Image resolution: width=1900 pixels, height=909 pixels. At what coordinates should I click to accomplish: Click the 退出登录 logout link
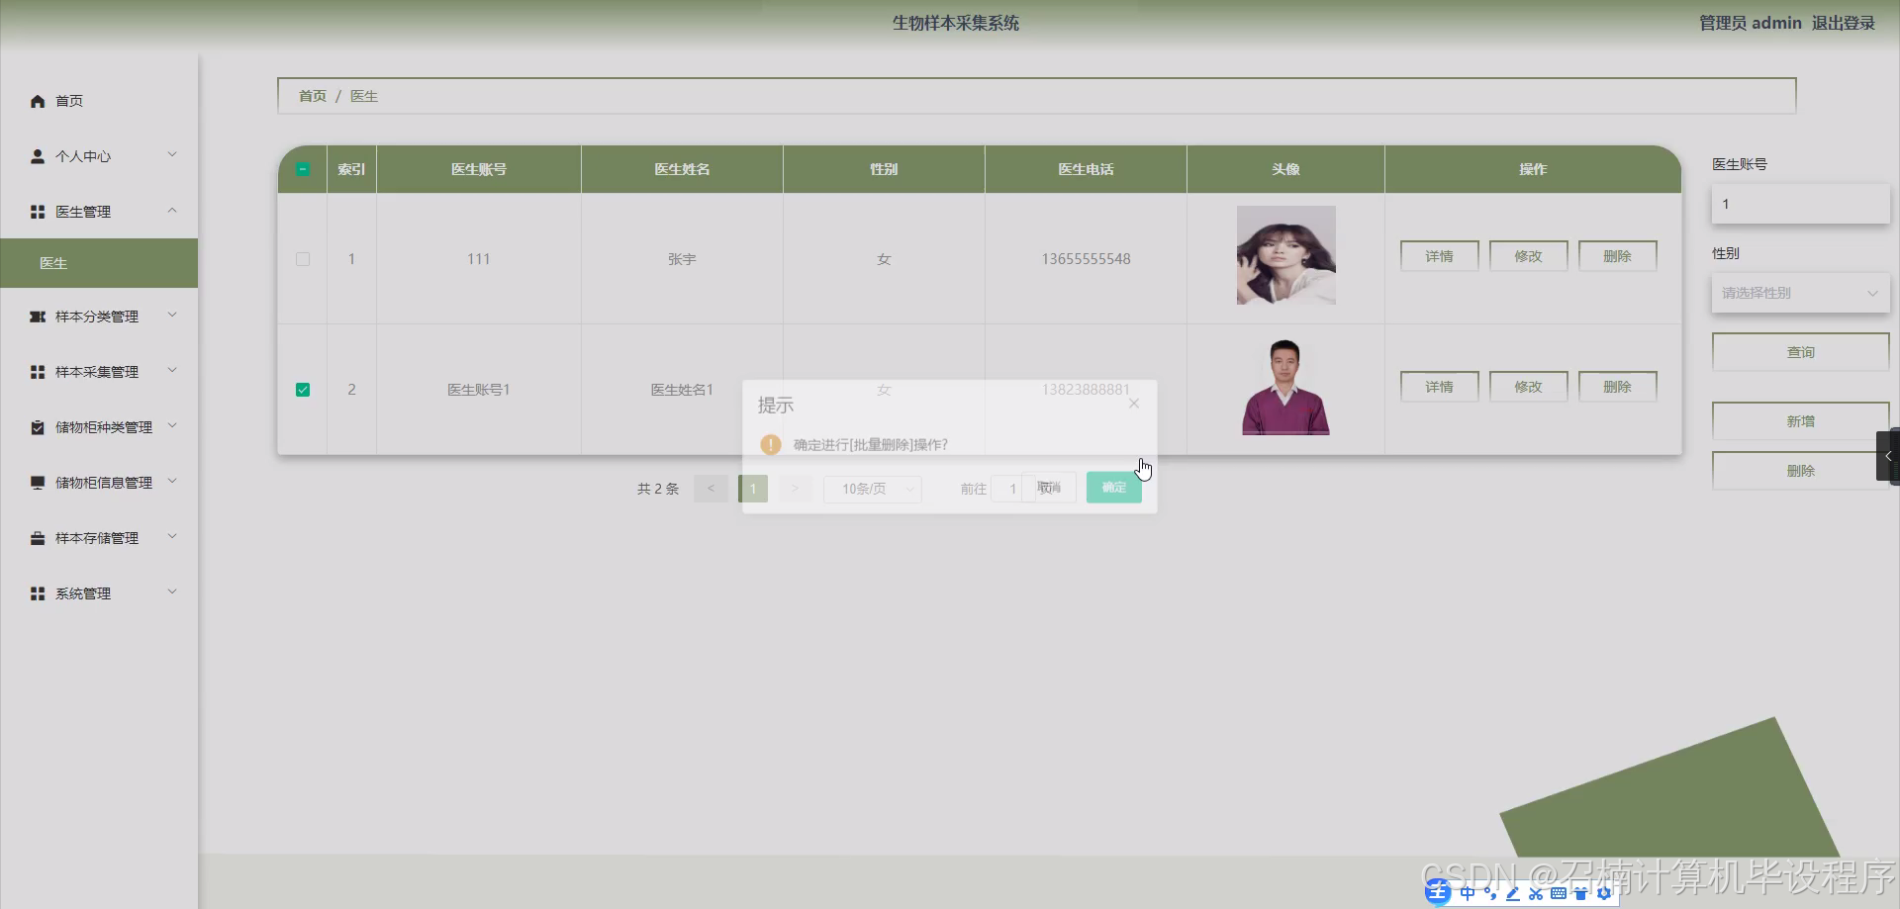[x=1843, y=23]
